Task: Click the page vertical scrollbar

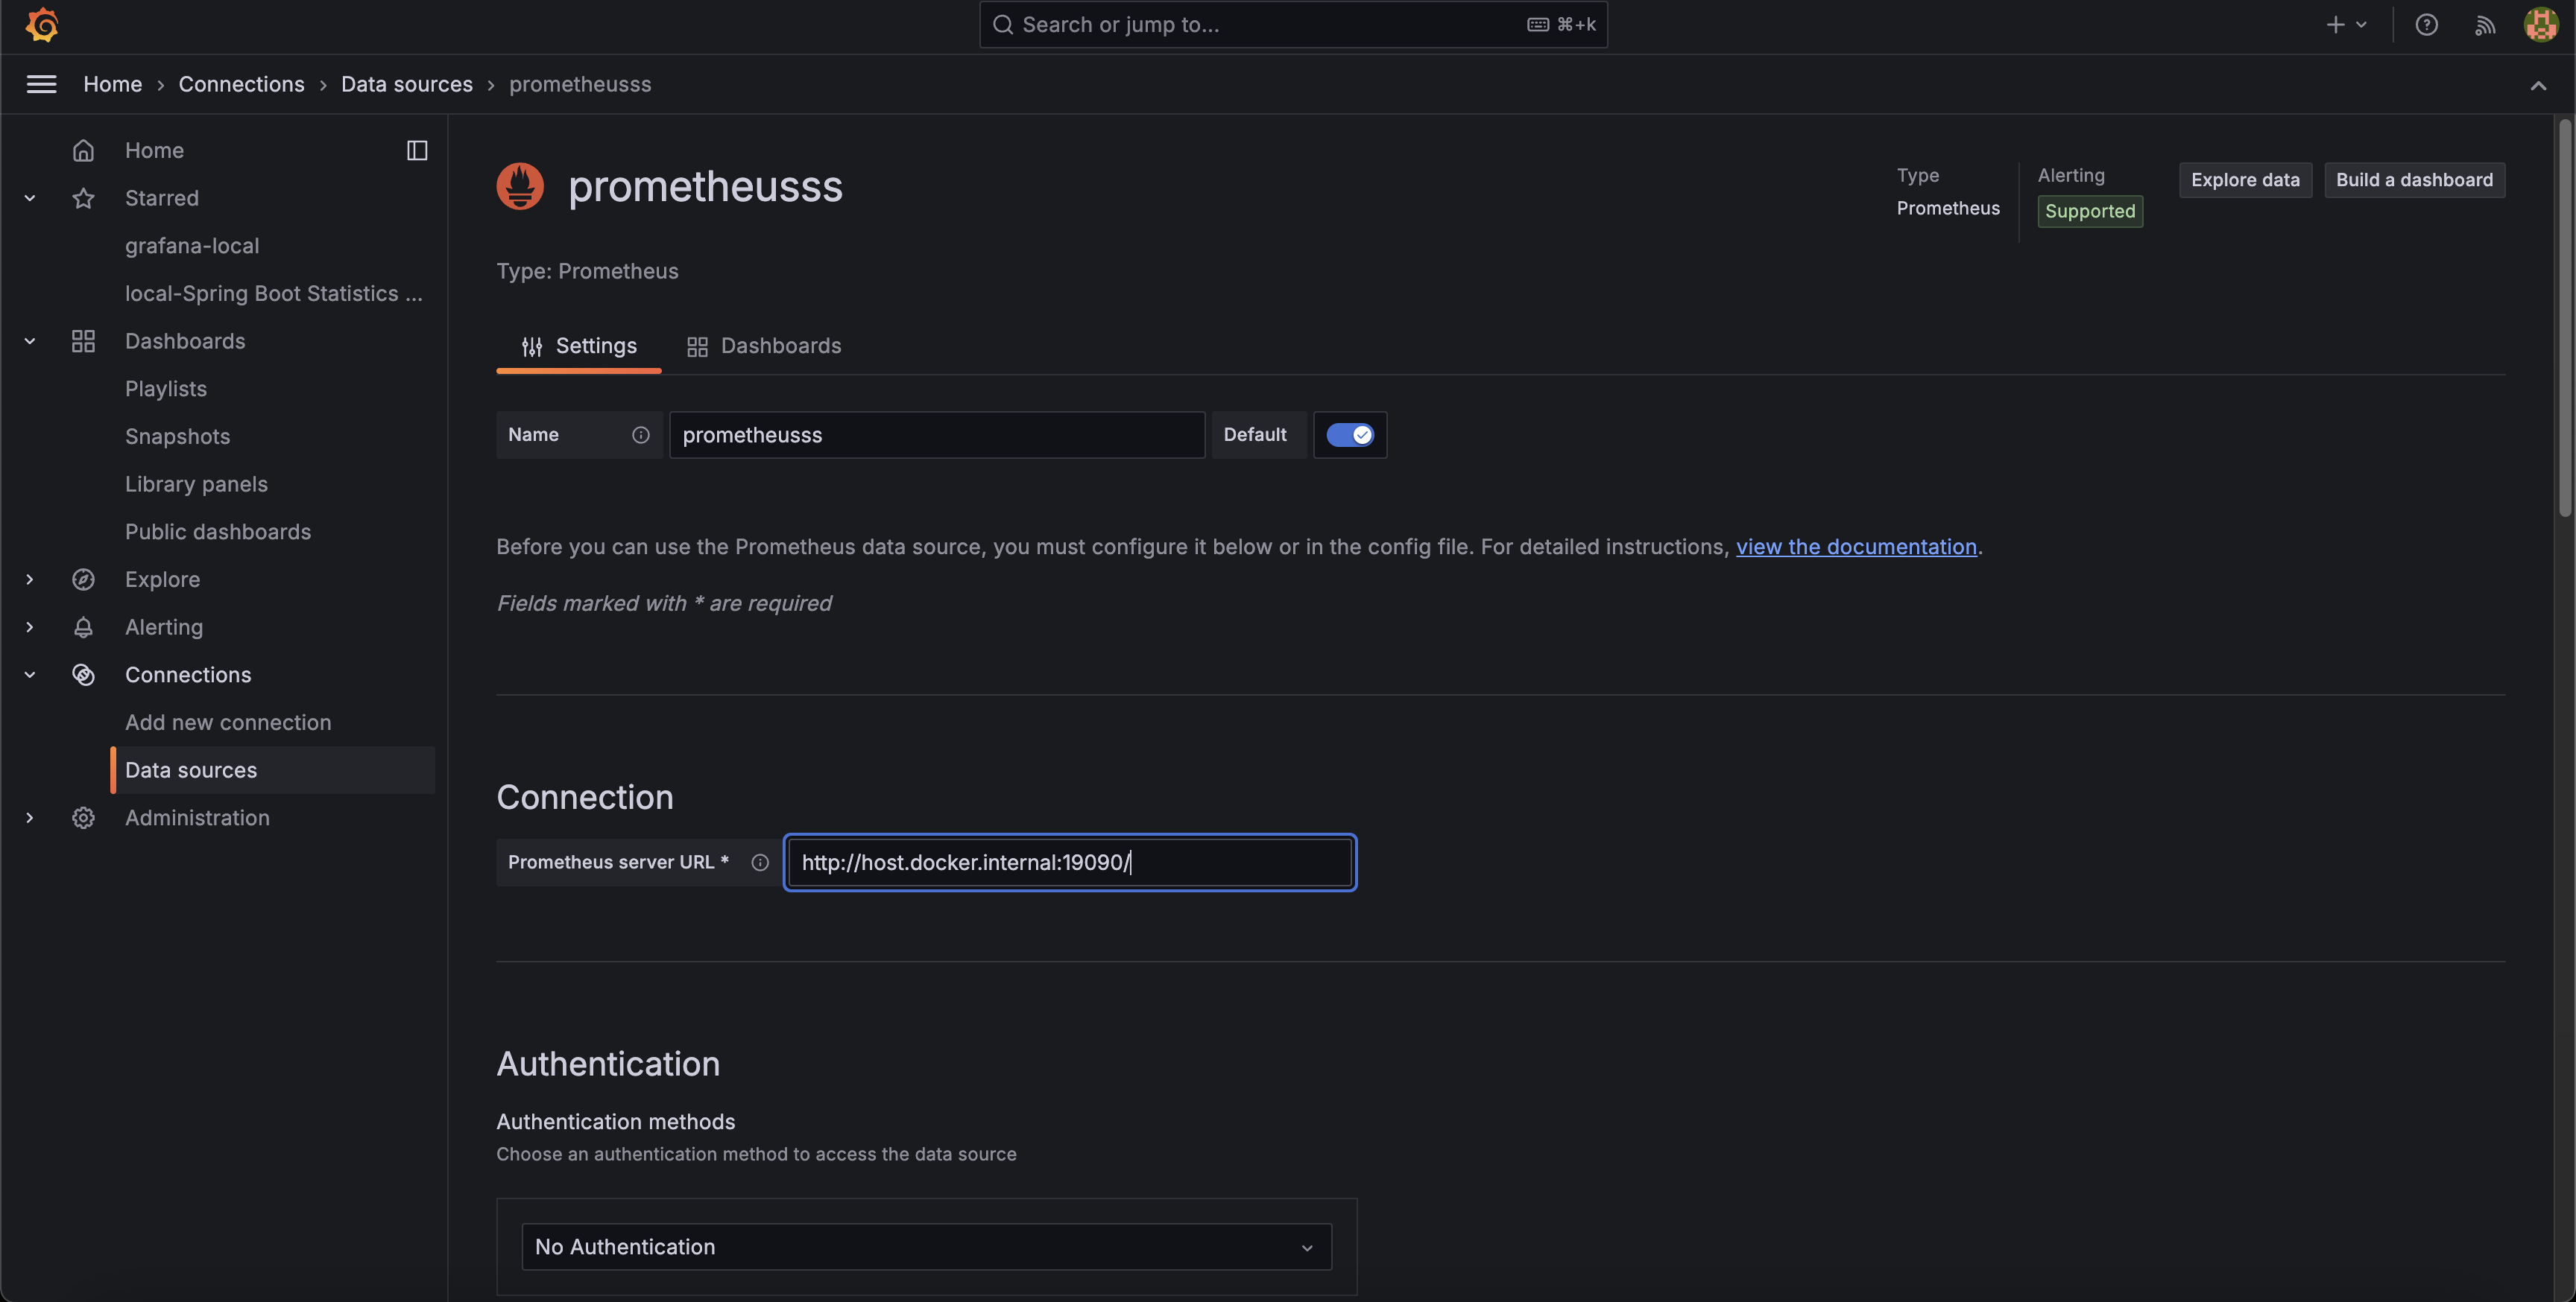Action: pos(2565,318)
